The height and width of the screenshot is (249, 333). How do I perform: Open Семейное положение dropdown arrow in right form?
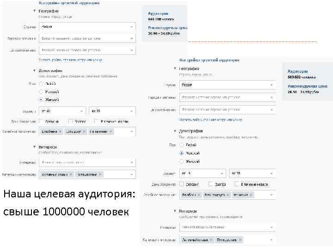(x=271, y=195)
